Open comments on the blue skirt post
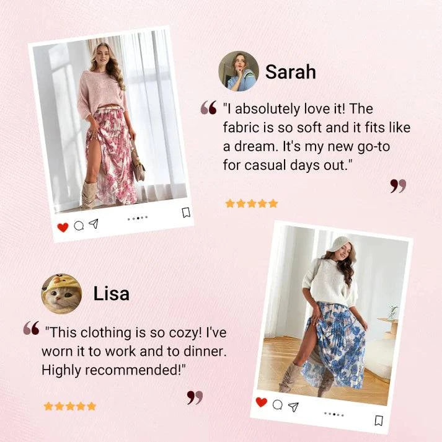Screen dimensions: 442x442 click(x=278, y=405)
